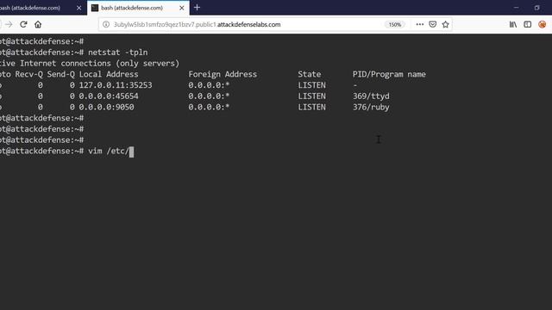The width and height of the screenshot is (552, 310).
Task: Select the active bash (attackdefense.com) tab
Action: coord(138,8)
